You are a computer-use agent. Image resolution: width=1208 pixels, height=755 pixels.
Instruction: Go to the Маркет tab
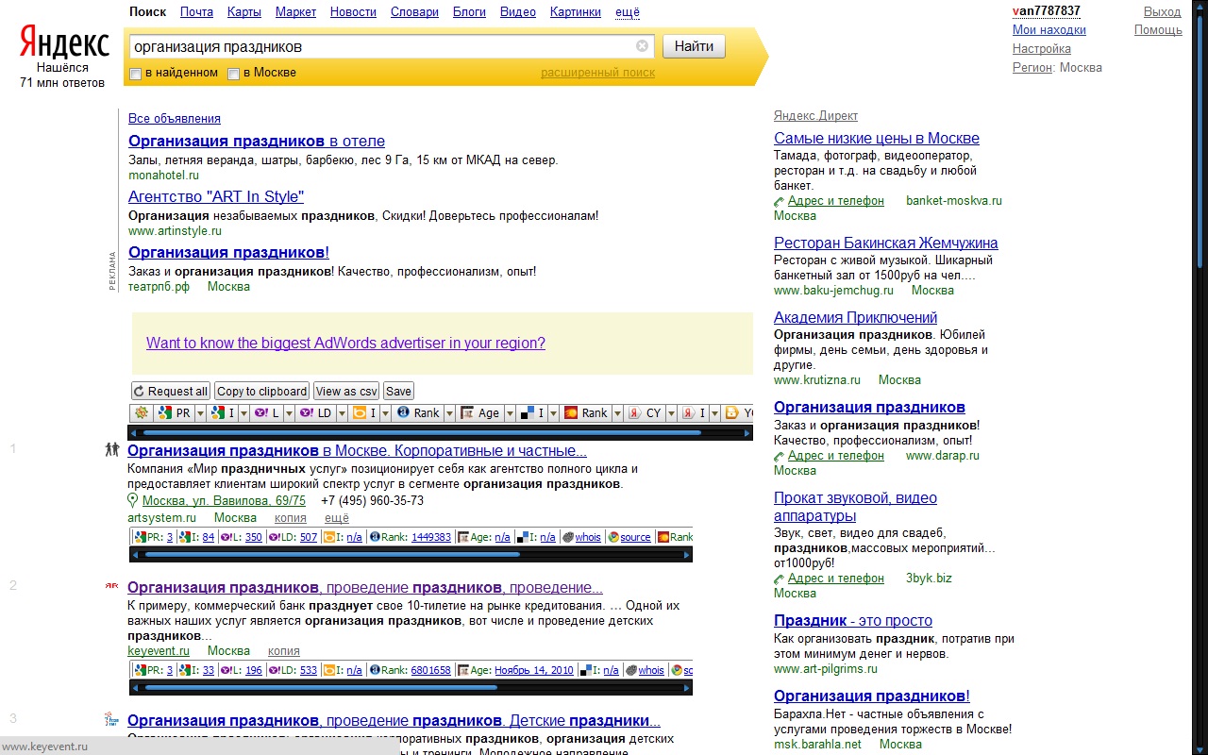(x=296, y=12)
